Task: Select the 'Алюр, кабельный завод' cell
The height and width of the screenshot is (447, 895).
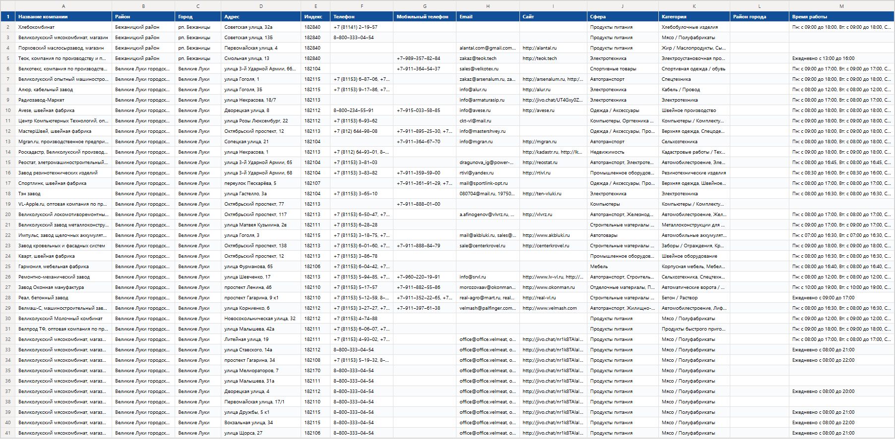Action: click(x=64, y=90)
